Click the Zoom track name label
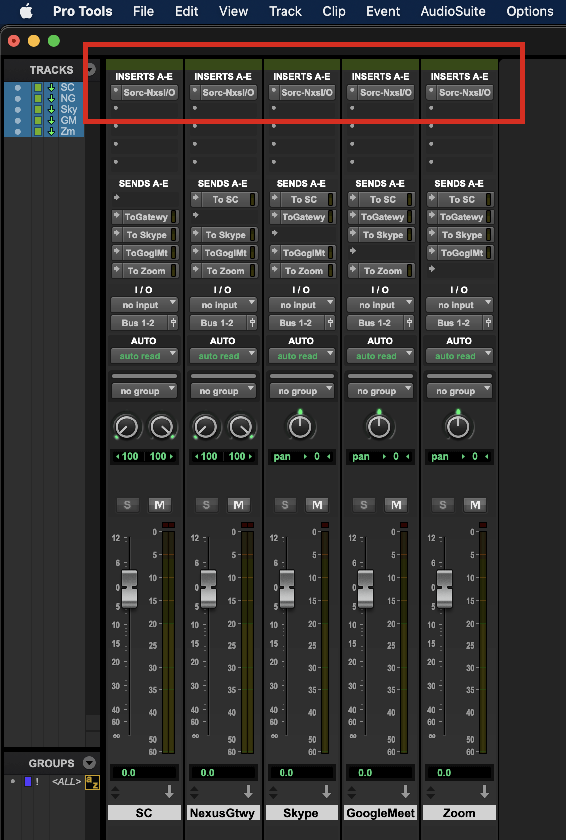The height and width of the screenshot is (840, 566). [459, 813]
